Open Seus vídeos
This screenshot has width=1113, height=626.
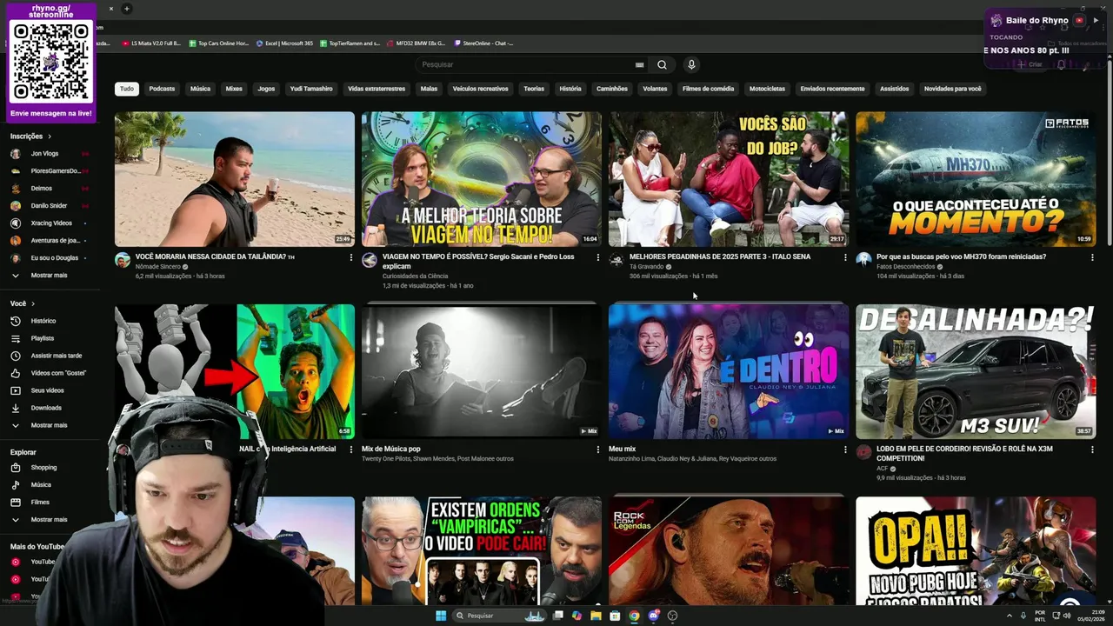[47, 390]
